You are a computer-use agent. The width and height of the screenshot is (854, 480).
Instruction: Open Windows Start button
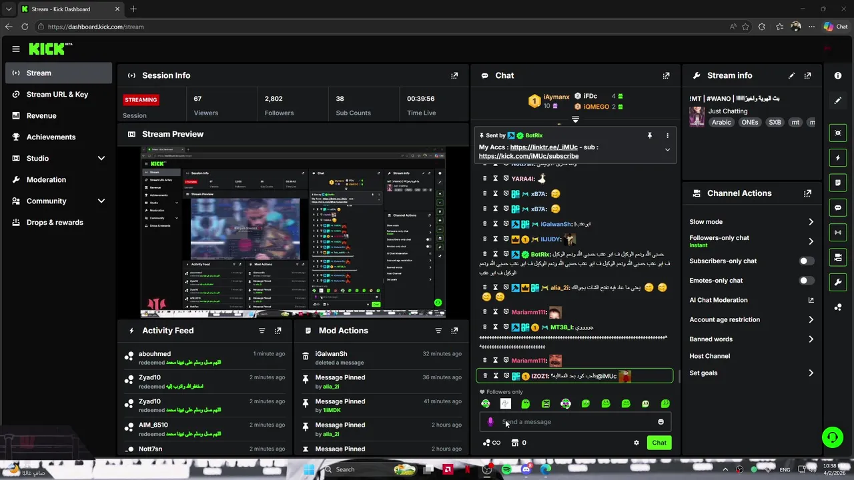tap(308, 469)
